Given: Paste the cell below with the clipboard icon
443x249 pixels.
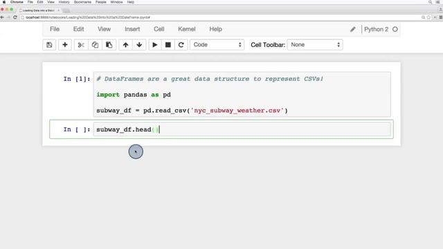Looking at the screenshot, I should pos(109,44).
